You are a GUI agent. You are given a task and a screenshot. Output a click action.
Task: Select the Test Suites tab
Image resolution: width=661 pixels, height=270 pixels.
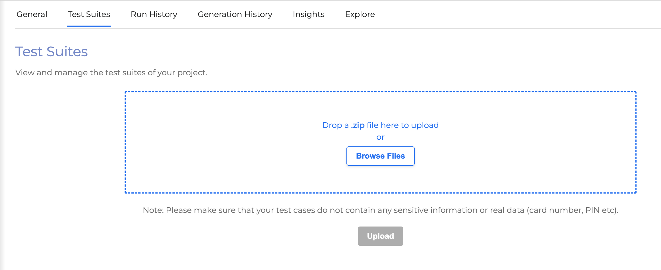tap(89, 14)
